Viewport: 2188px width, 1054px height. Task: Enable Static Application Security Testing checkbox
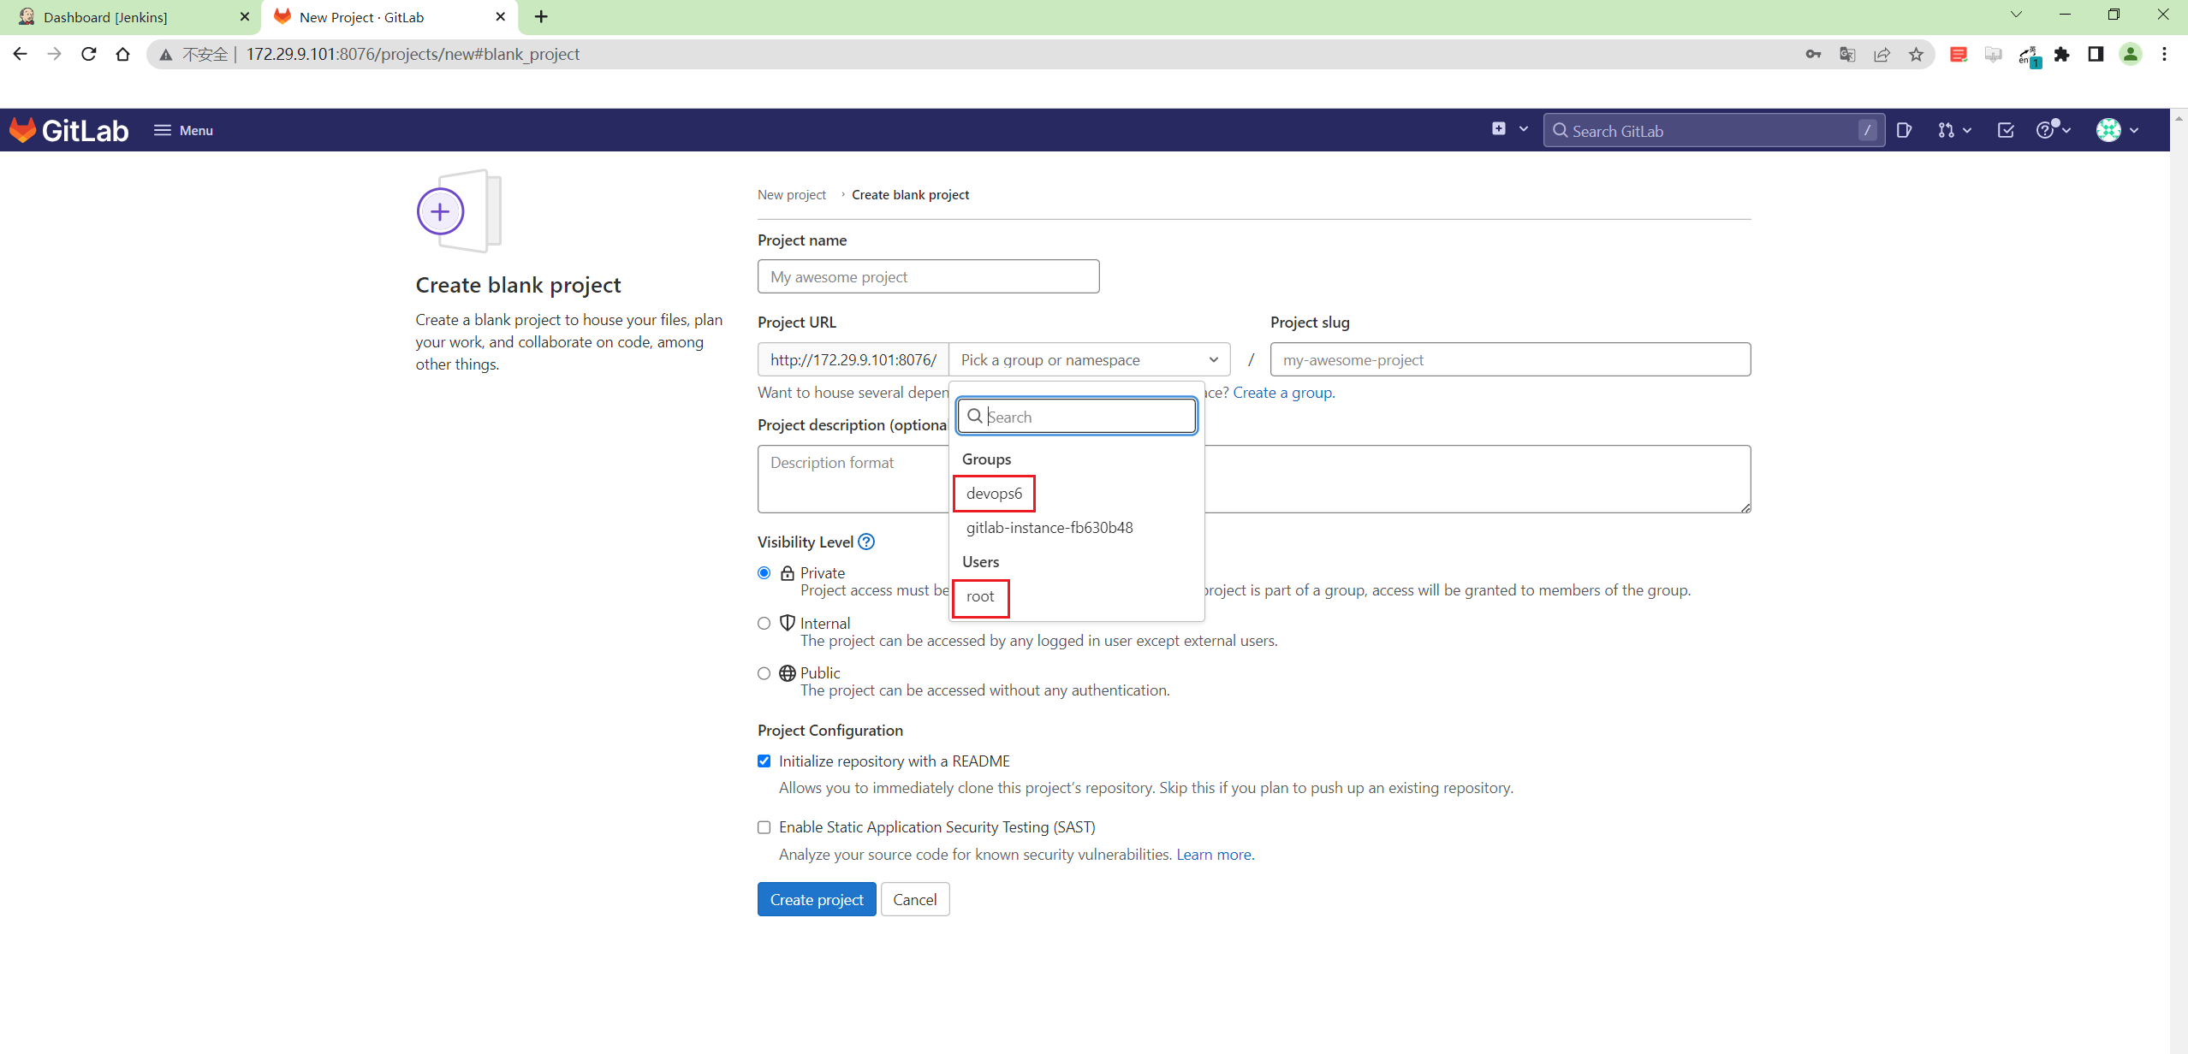click(x=764, y=827)
